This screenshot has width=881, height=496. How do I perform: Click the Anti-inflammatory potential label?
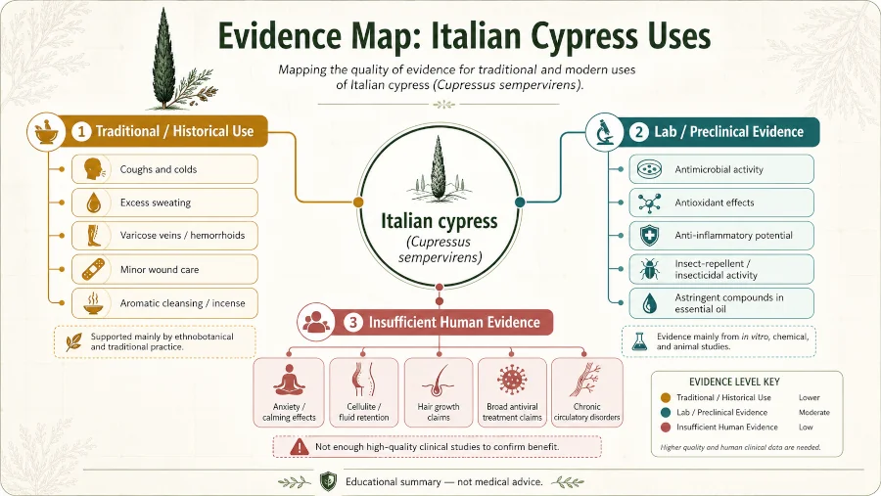click(733, 236)
